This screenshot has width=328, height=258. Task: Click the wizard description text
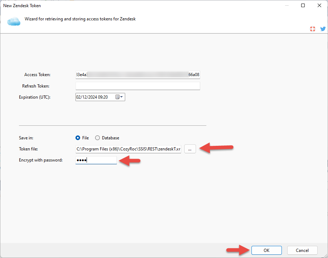(x=80, y=19)
